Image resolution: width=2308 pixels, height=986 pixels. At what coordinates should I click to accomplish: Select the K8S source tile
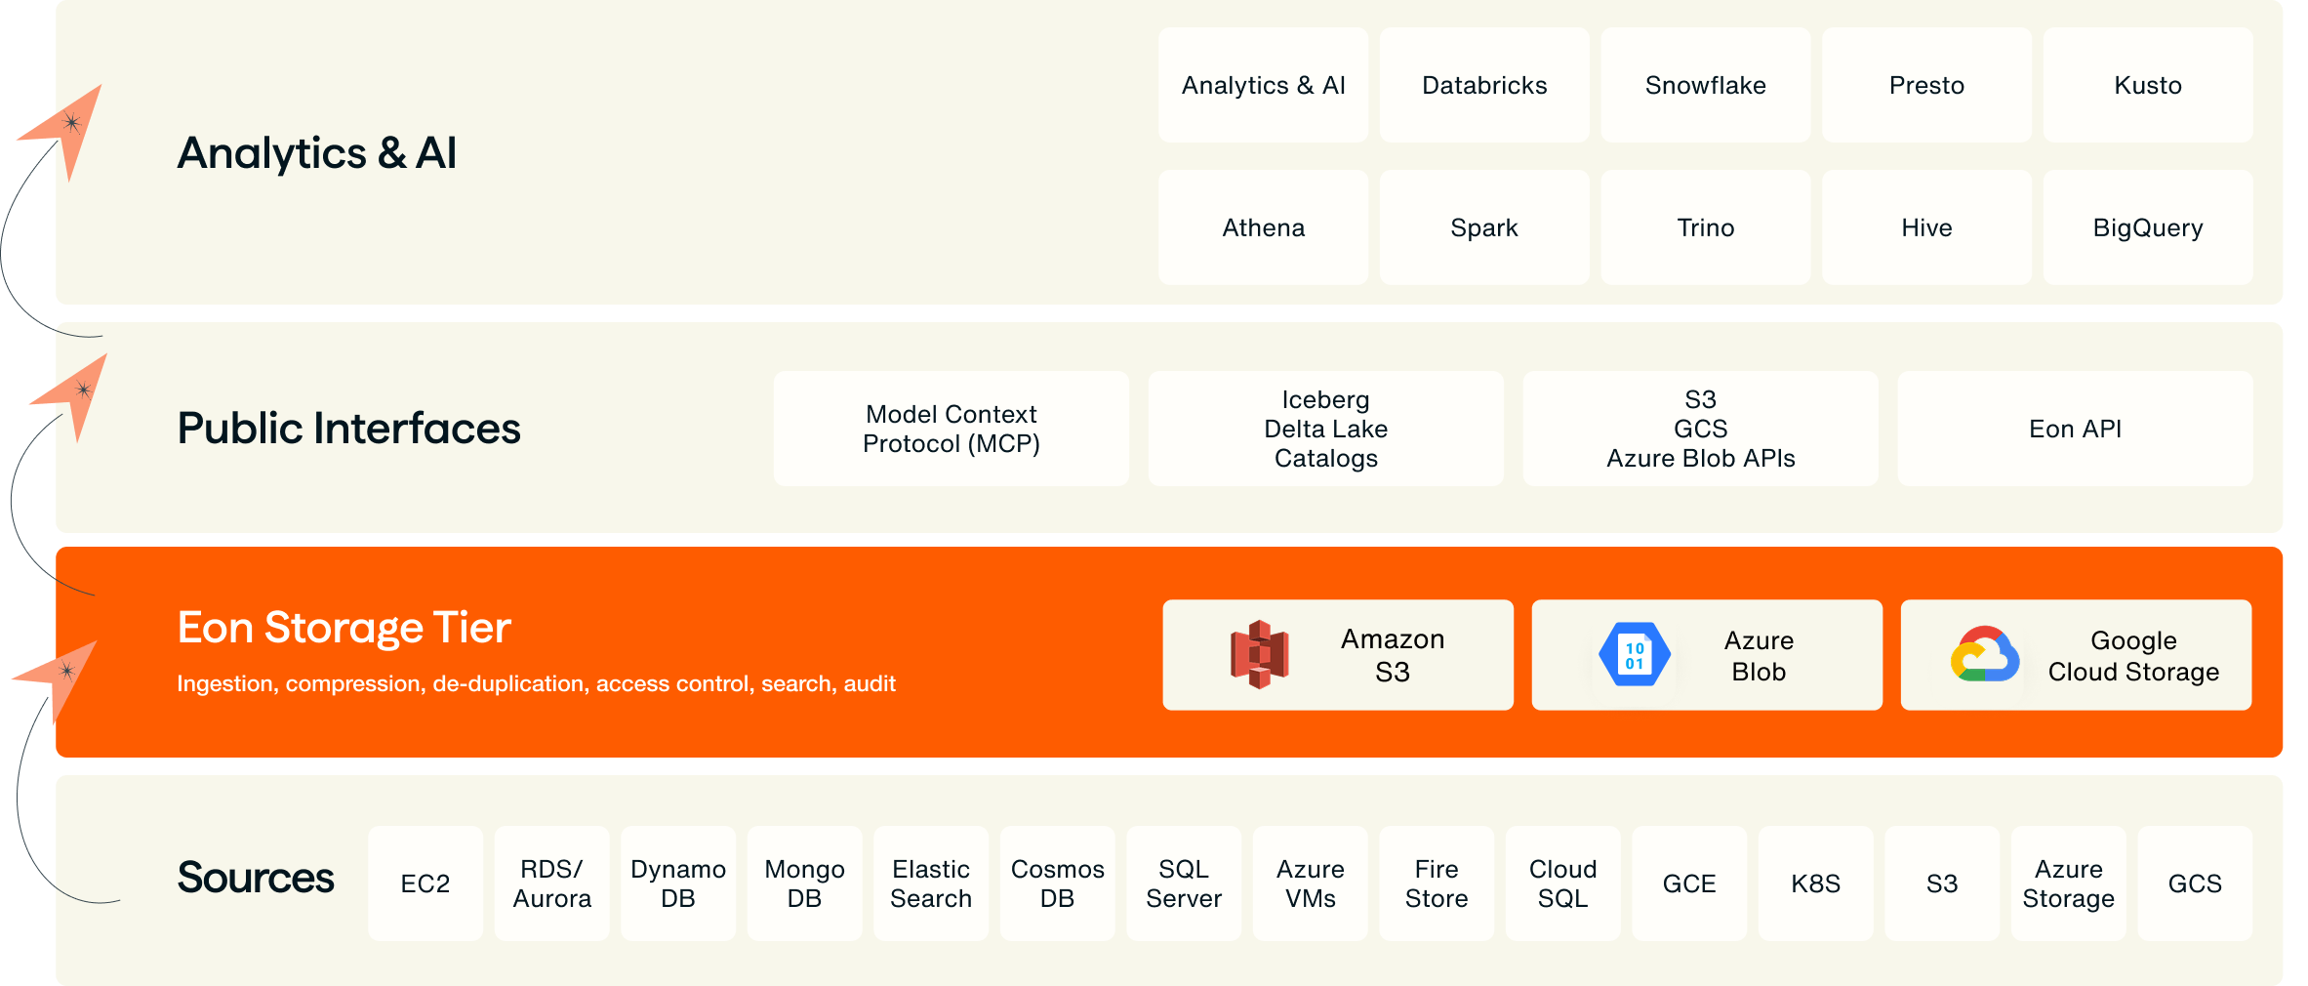(1815, 883)
